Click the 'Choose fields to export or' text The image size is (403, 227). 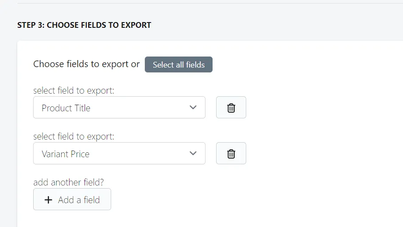point(86,64)
